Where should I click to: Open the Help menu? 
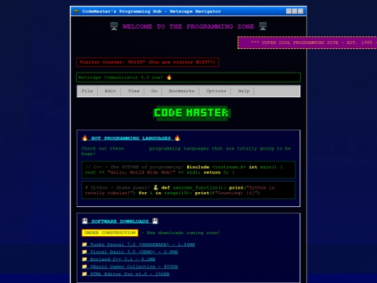(244, 91)
